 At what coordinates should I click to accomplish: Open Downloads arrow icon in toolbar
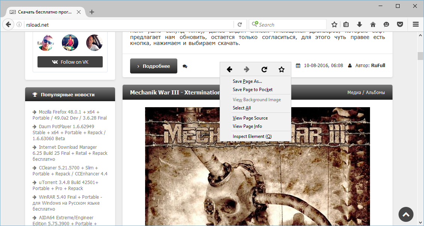tap(360, 25)
